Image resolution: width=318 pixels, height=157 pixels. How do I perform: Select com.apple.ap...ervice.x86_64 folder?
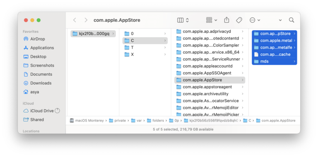pos(210,52)
